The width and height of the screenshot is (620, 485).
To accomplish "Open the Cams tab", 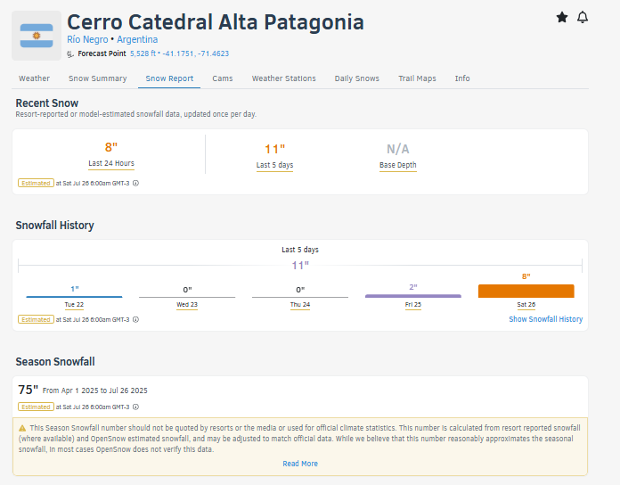I will coord(222,78).
